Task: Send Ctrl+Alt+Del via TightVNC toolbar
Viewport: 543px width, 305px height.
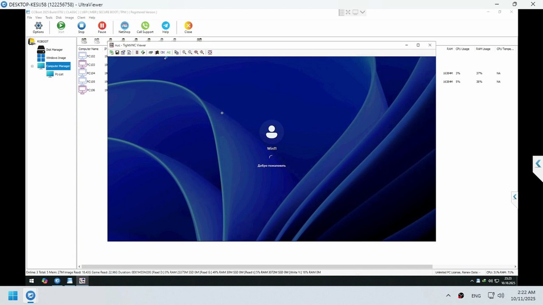Action: [151, 53]
